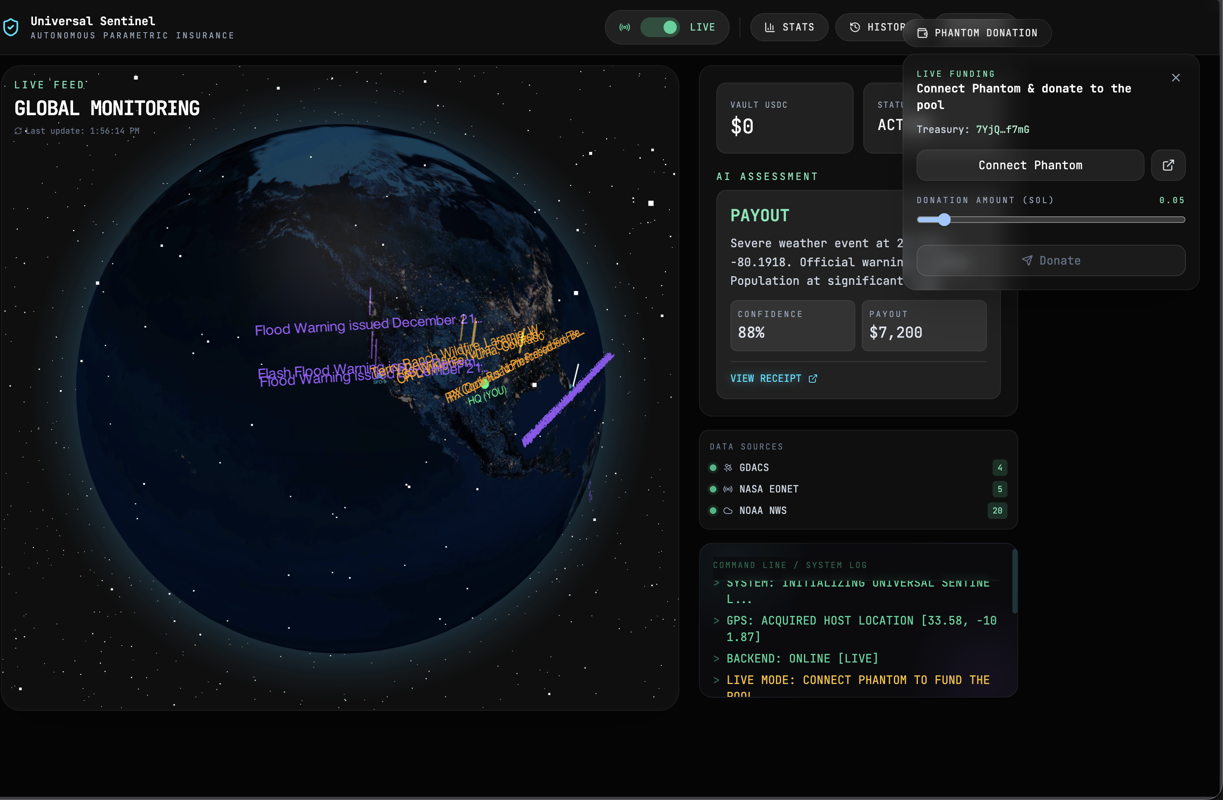The image size is (1223, 800).
Task: Click the refresh icon beside Last update
Action: point(18,131)
